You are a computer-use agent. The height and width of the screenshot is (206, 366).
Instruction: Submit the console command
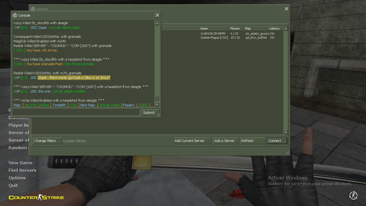tap(150, 113)
